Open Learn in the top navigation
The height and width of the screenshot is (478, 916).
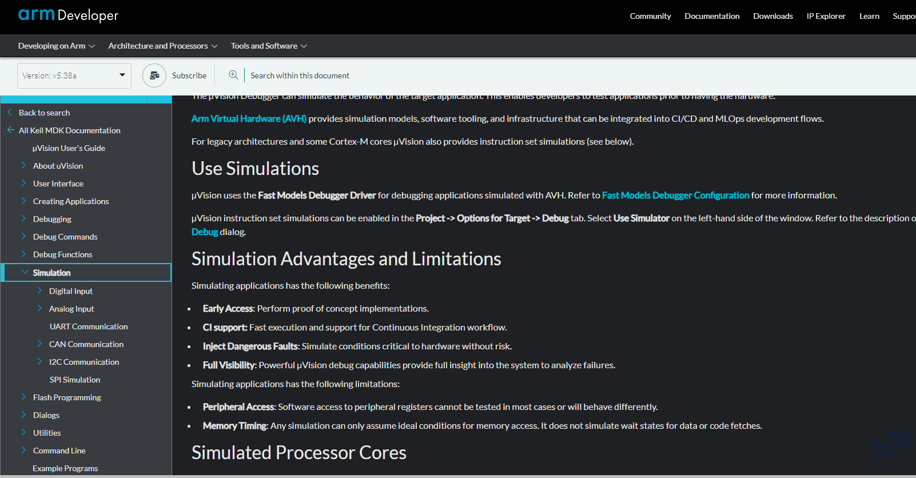[x=869, y=16]
